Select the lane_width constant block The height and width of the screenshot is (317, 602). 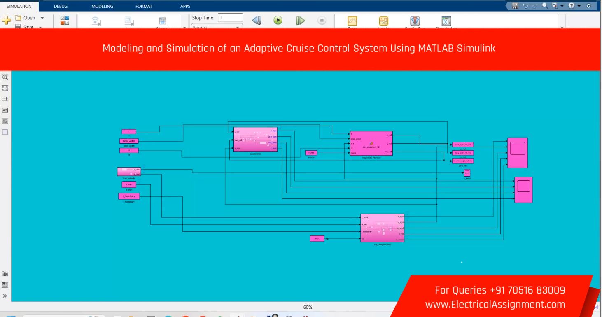pos(129,141)
